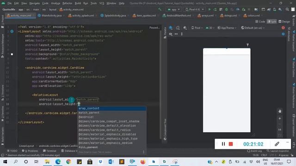The width and height of the screenshot is (296, 166).
Task: Pause the screen recording
Action: pyautogui.click(x=223, y=144)
